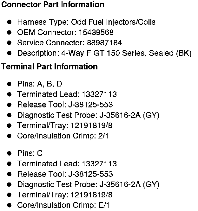Click the "Terminal Part Information" heading
Screen dimensions: 198x211
(49, 67)
